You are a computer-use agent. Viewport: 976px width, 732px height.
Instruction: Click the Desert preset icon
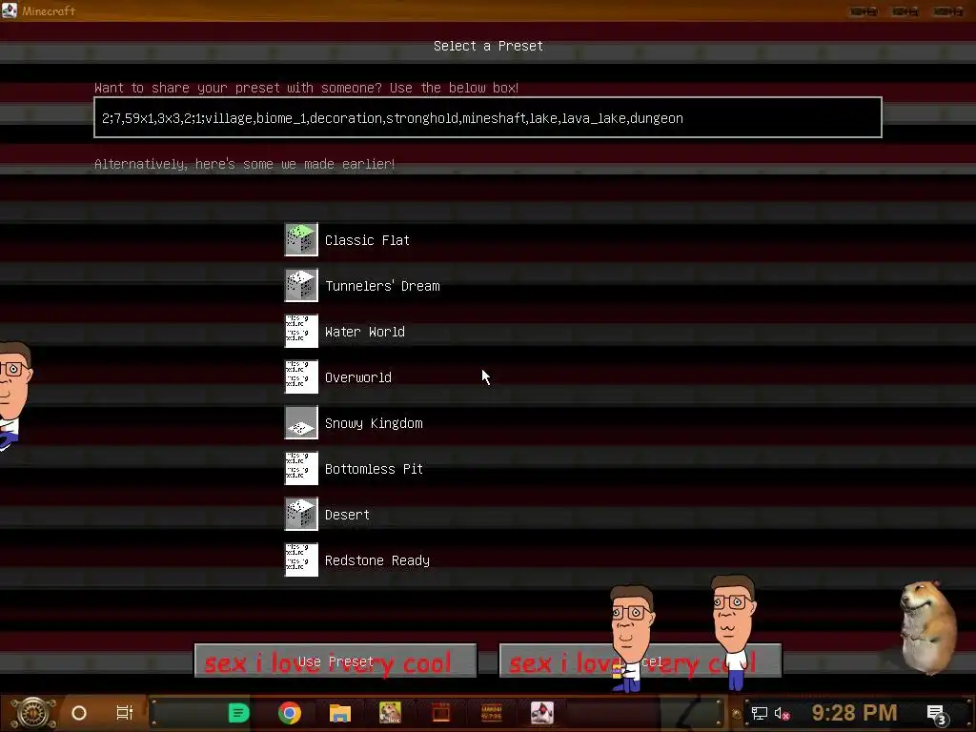pos(301,514)
